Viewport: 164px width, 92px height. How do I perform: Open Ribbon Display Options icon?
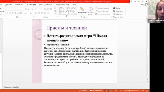tap(135, 2)
